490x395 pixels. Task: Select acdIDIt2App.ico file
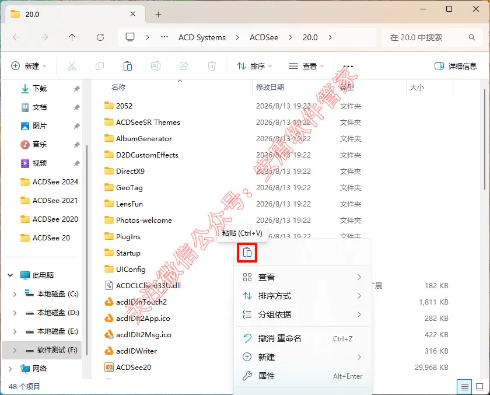tap(143, 319)
